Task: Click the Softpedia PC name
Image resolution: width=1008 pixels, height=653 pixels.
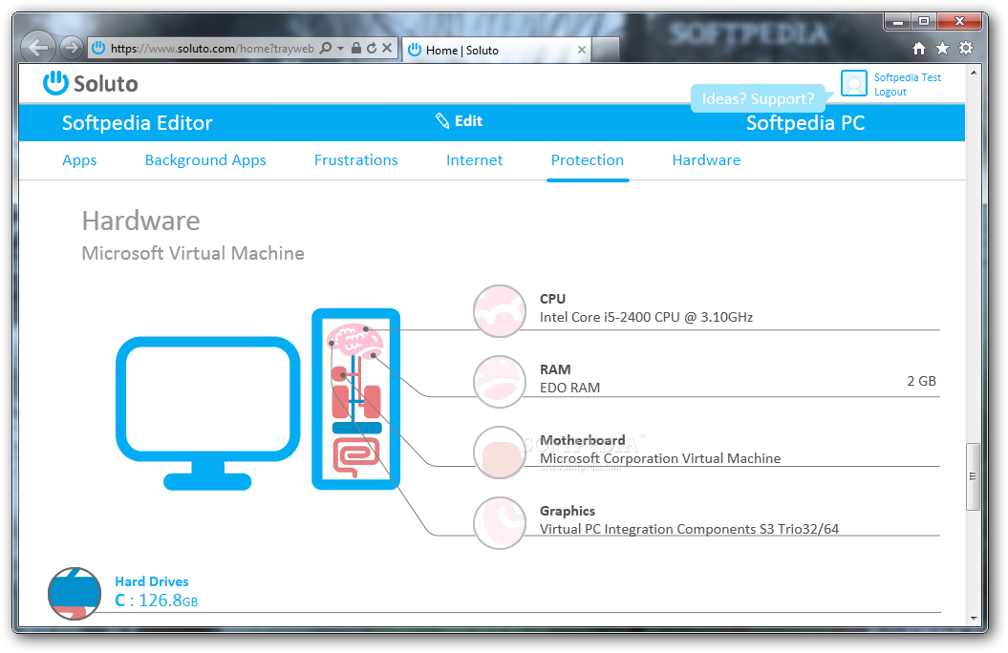Action: (x=805, y=122)
